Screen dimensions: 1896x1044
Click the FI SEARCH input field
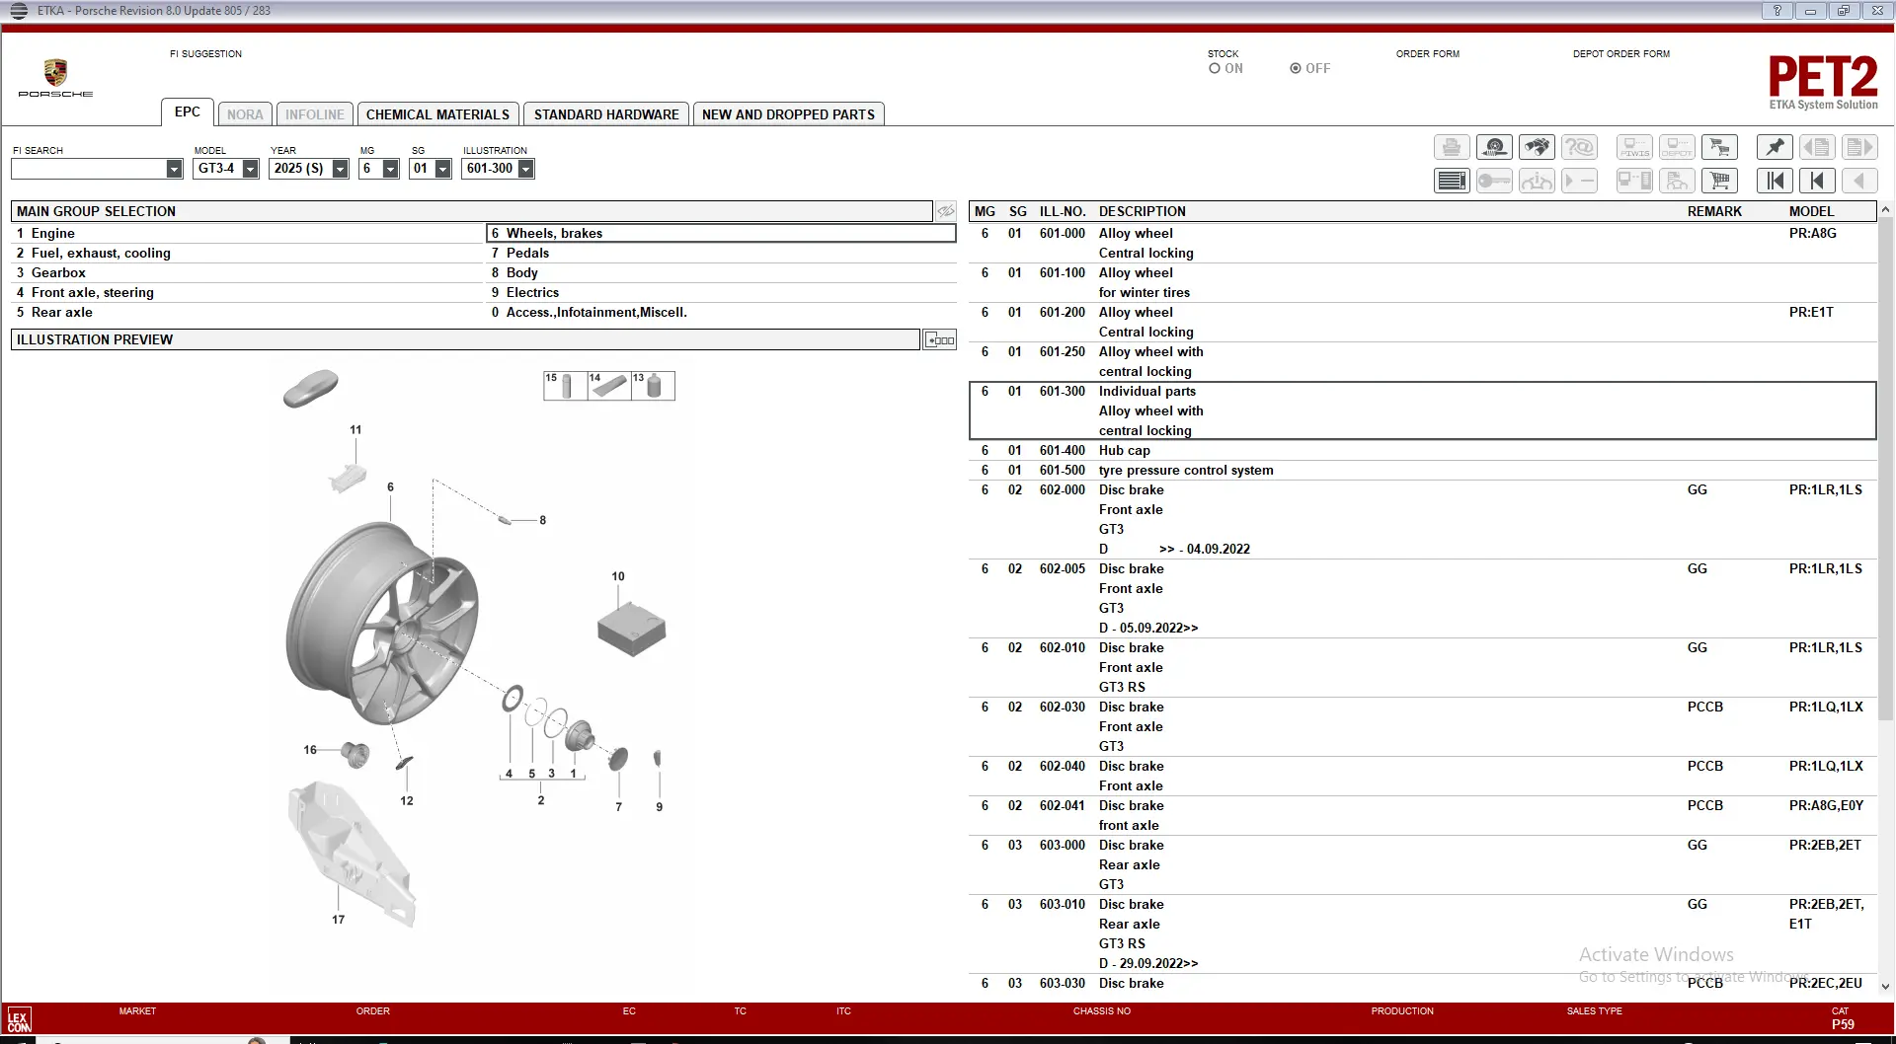coord(89,170)
